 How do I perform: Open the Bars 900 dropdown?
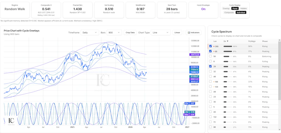coord(114,32)
